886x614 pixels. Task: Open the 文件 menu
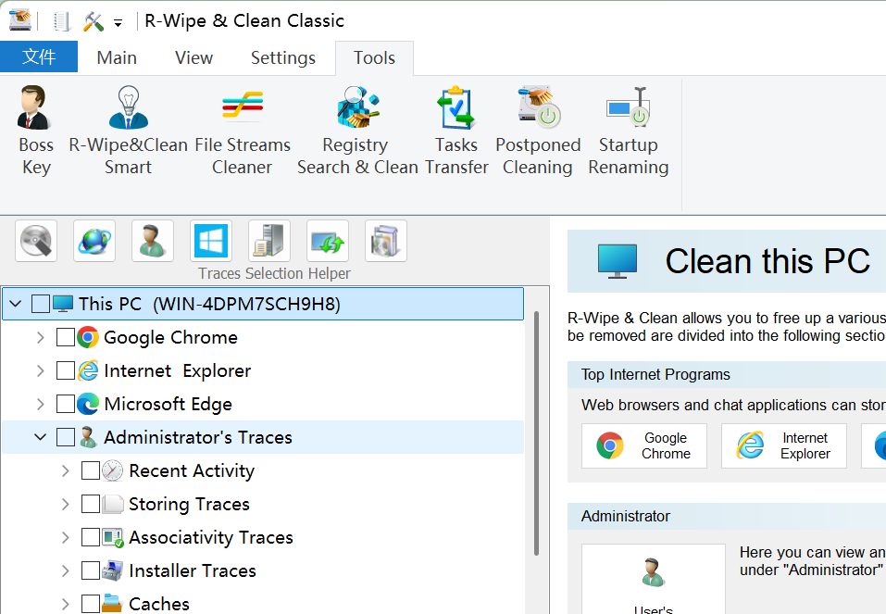39,56
